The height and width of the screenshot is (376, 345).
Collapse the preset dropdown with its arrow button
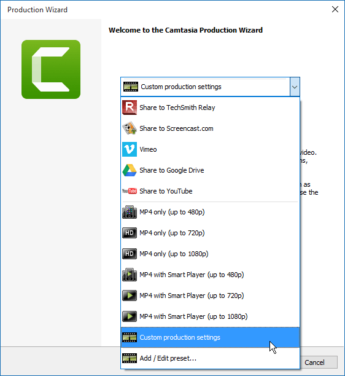[295, 87]
